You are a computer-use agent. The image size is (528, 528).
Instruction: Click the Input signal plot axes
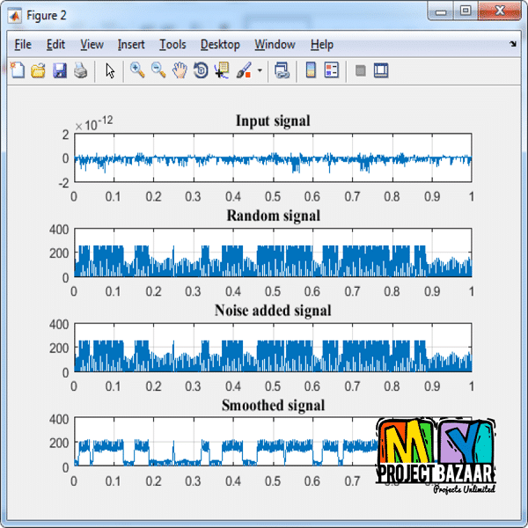pyautogui.click(x=273, y=158)
